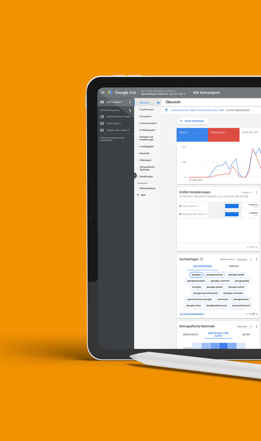Select Übersicht in the navigation menu

tap(144, 102)
